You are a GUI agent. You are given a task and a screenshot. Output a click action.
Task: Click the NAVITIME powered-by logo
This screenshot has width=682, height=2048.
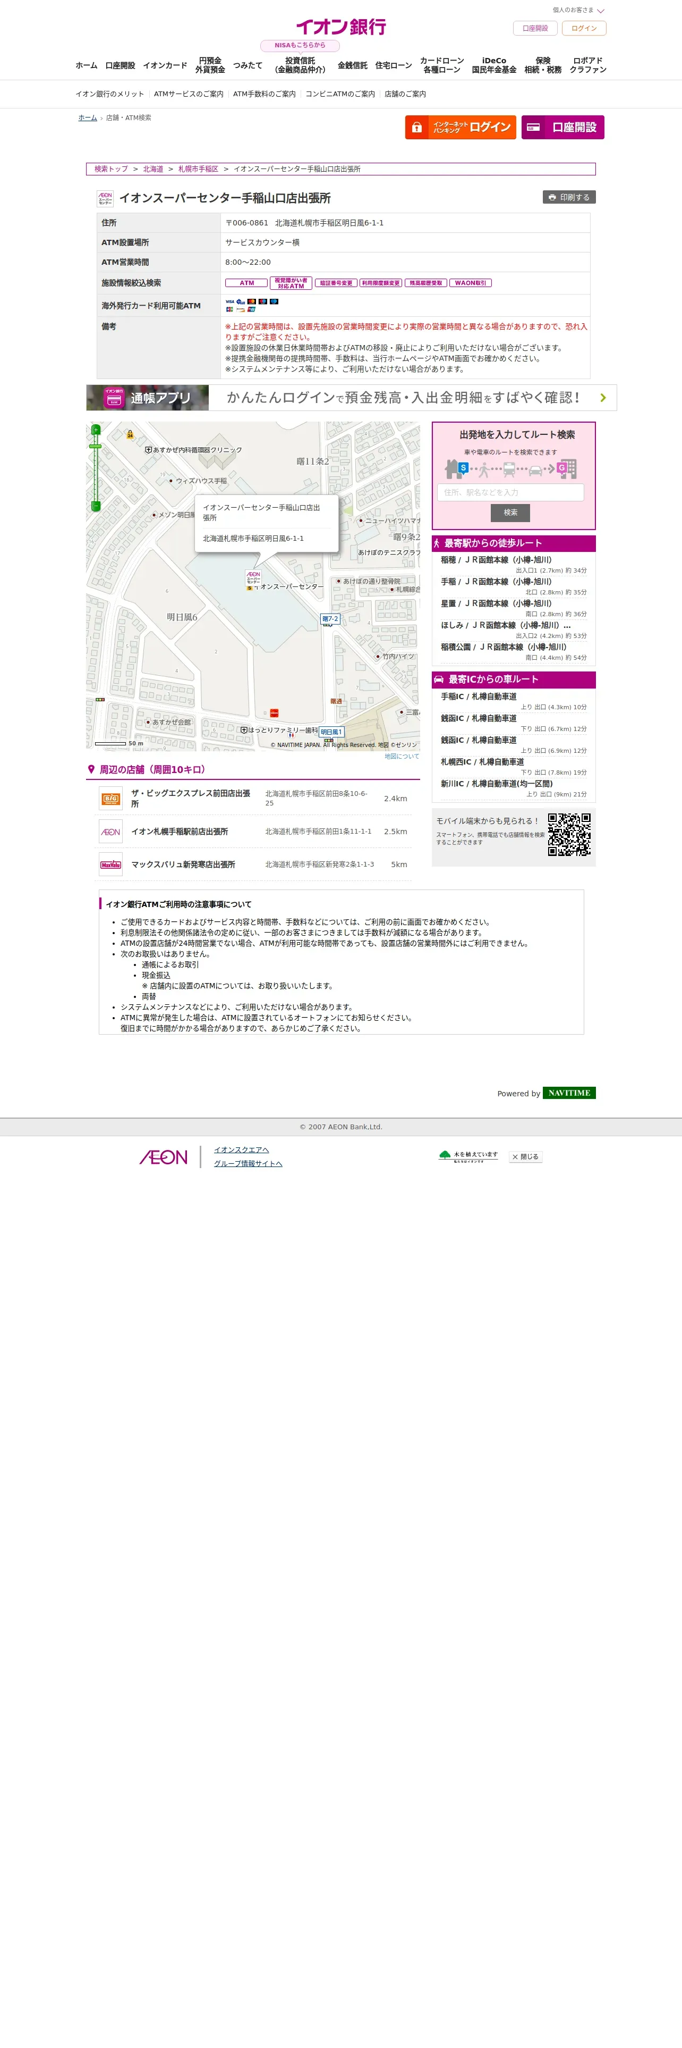point(569,1093)
